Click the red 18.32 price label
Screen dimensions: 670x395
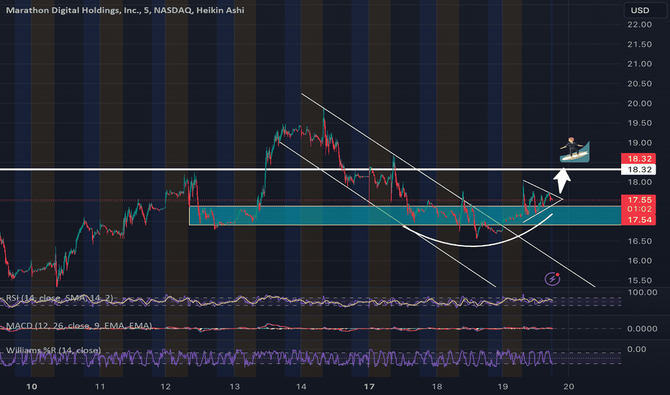click(x=638, y=159)
